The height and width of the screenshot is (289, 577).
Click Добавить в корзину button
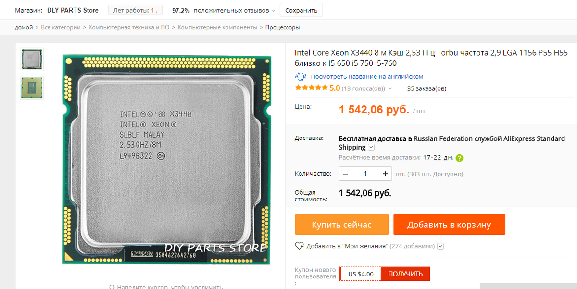[x=449, y=225]
